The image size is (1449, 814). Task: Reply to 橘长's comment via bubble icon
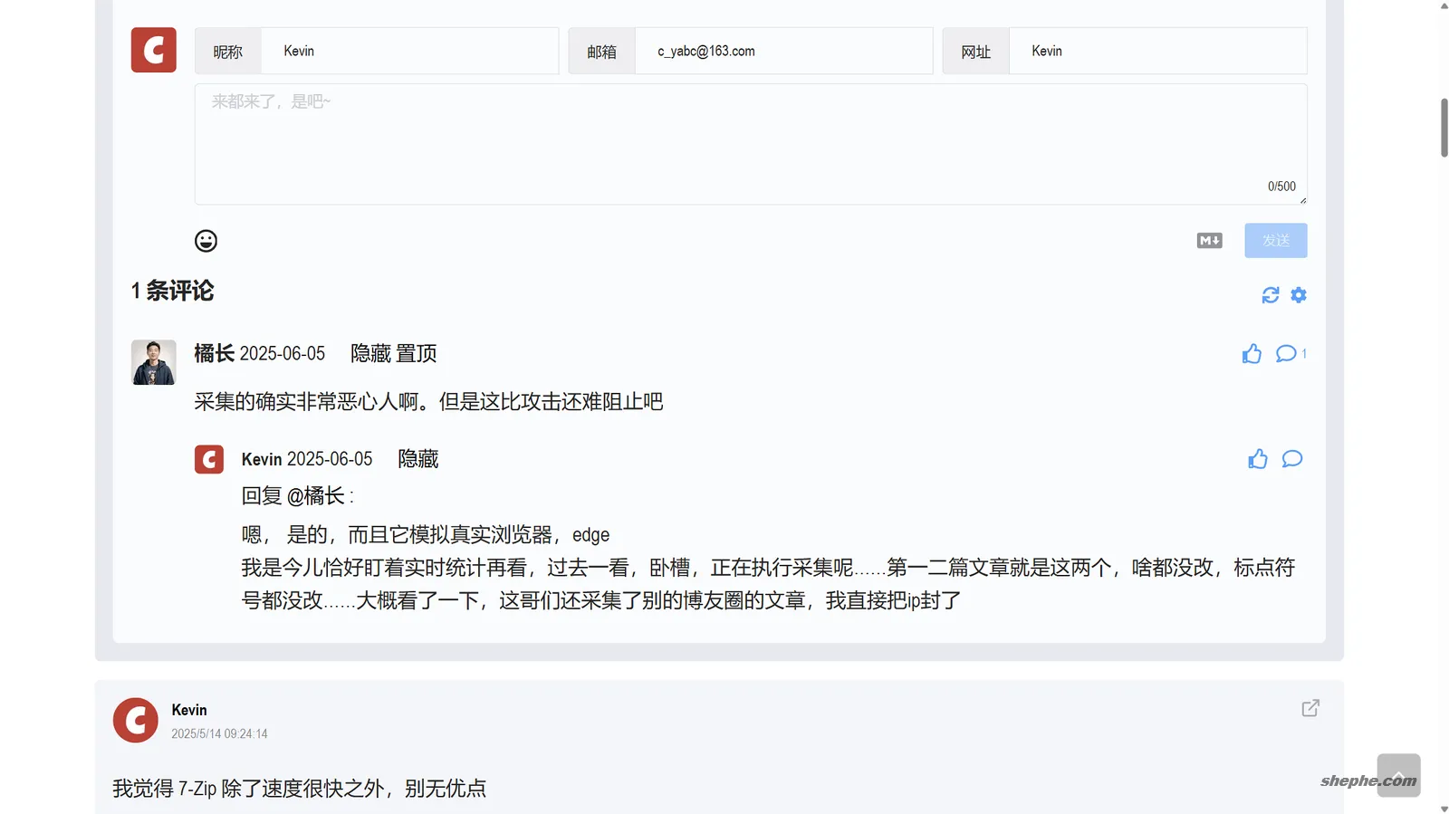[x=1286, y=354]
